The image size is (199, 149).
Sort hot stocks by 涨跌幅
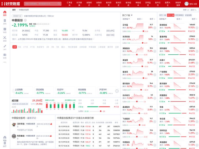(126, 19)
